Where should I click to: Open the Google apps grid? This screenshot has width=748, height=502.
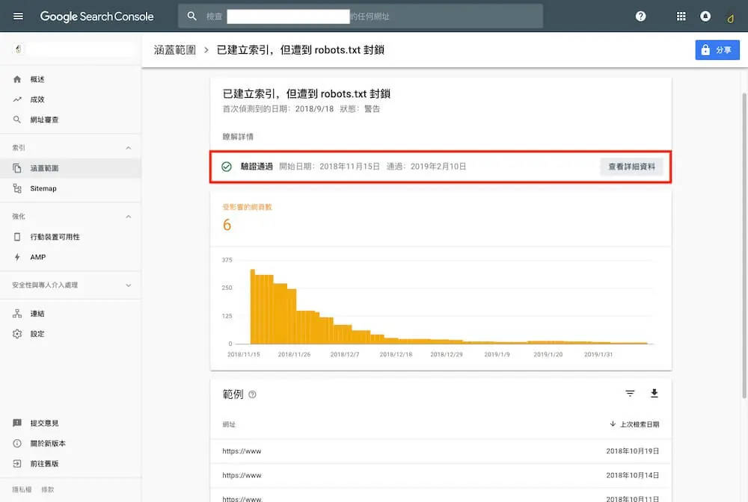pyautogui.click(x=681, y=16)
